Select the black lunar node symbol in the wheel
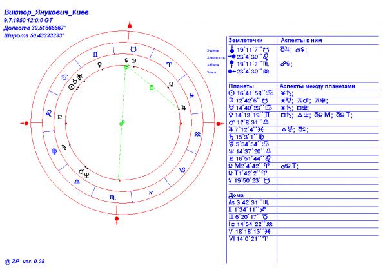Image resolution: width=383 pixels, height=268 pixels. 172,84
